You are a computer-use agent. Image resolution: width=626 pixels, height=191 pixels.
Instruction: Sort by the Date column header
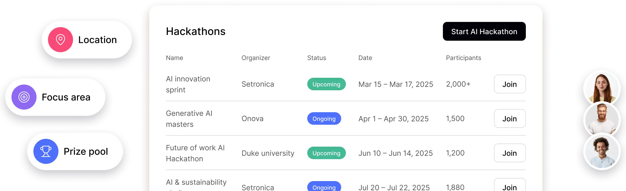pyautogui.click(x=365, y=58)
